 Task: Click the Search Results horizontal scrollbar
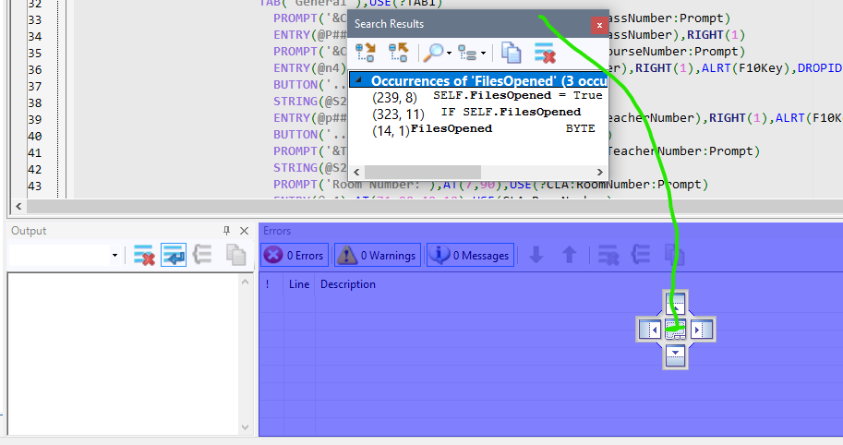click(423, 173)
